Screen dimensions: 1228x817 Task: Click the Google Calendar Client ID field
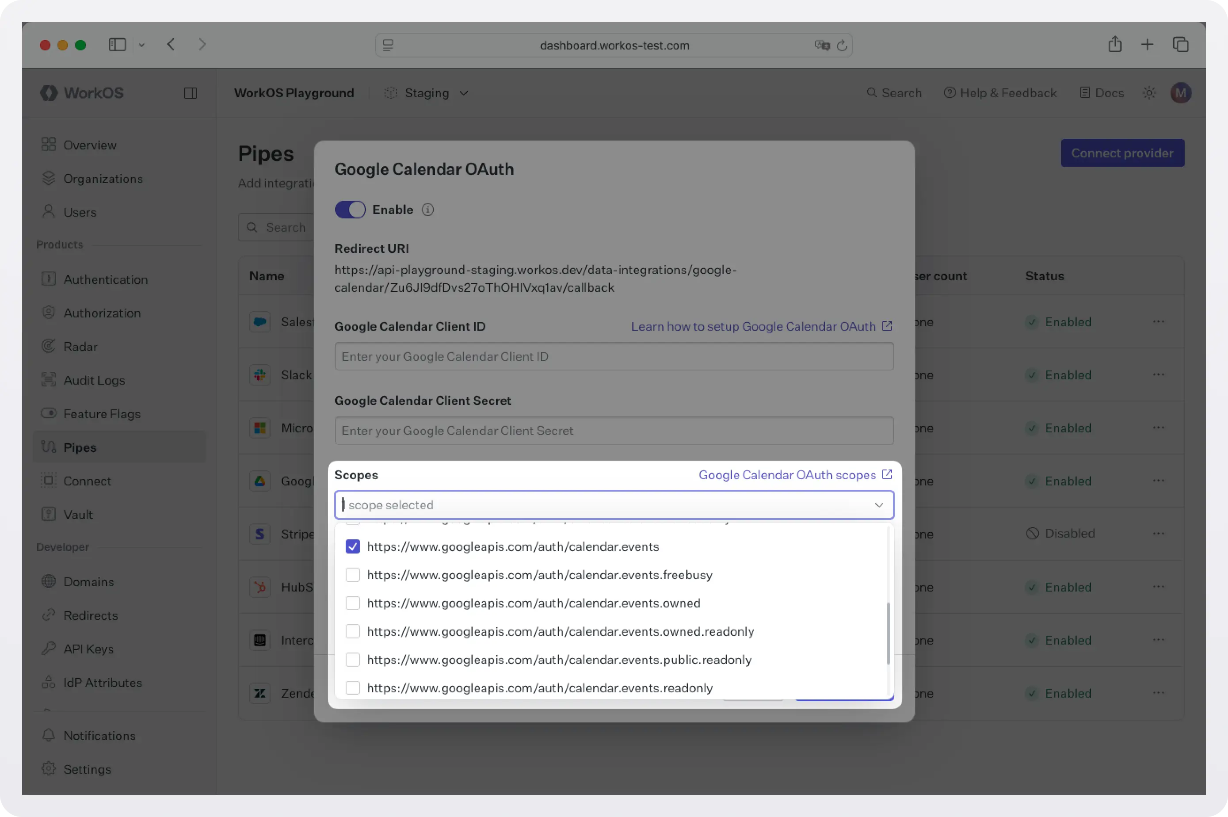pyautogui.click(x=613, y=356)
